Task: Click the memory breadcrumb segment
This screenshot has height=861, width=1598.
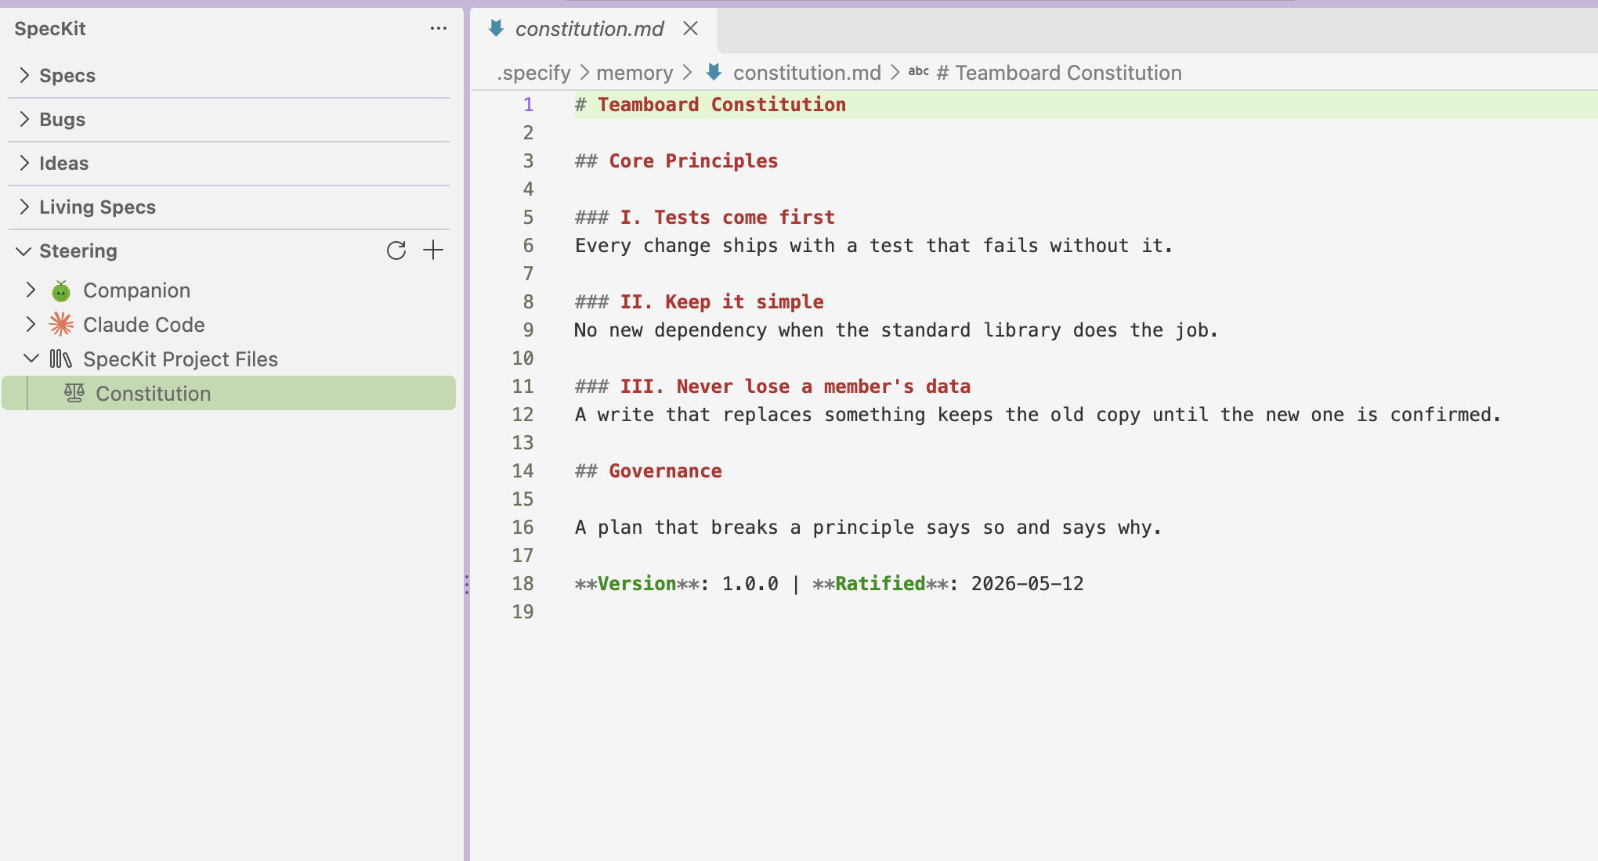Action: coord(634,73)
